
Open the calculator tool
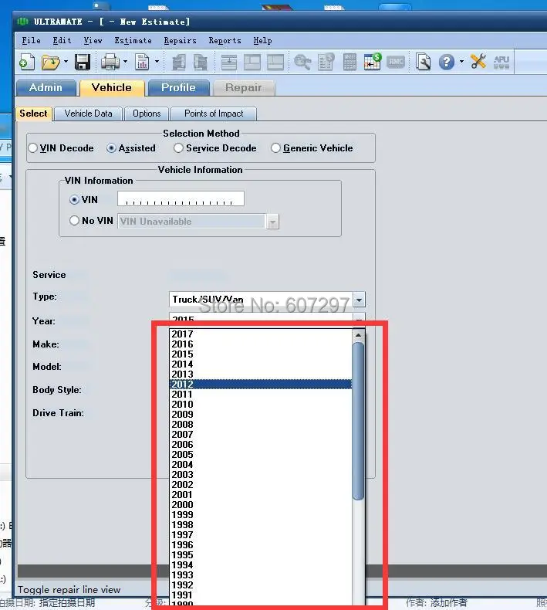[x=349, y=63]
